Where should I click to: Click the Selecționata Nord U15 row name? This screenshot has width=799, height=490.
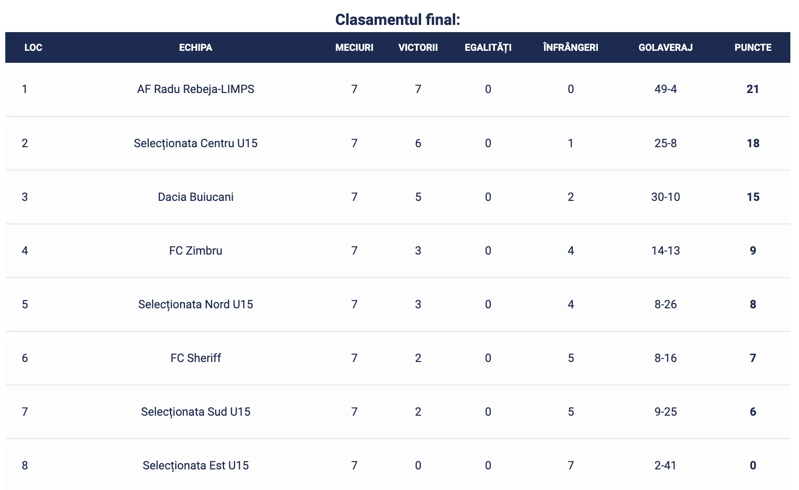click(x=195, y=304)
